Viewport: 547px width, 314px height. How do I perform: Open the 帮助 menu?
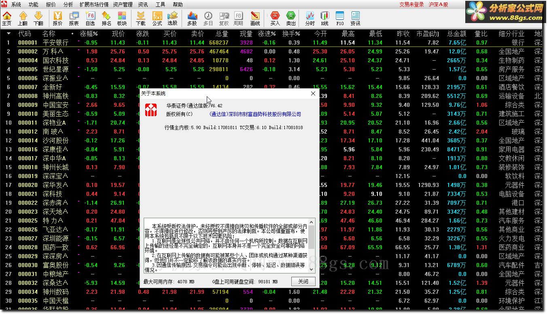pos(178,4)
